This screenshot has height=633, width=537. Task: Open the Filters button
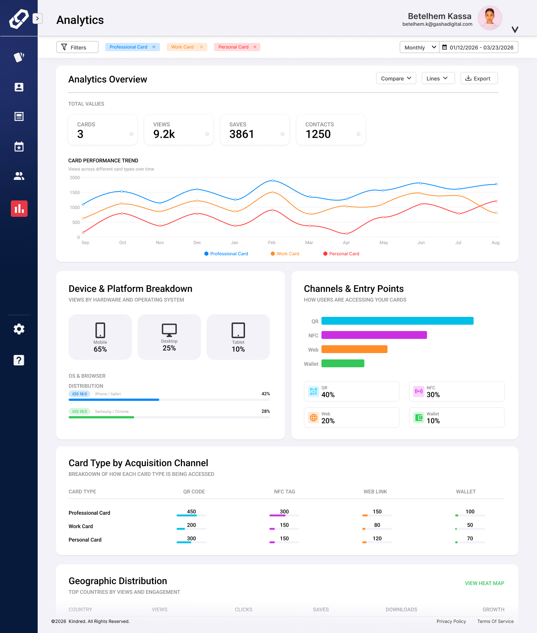(x=77, y=47)
